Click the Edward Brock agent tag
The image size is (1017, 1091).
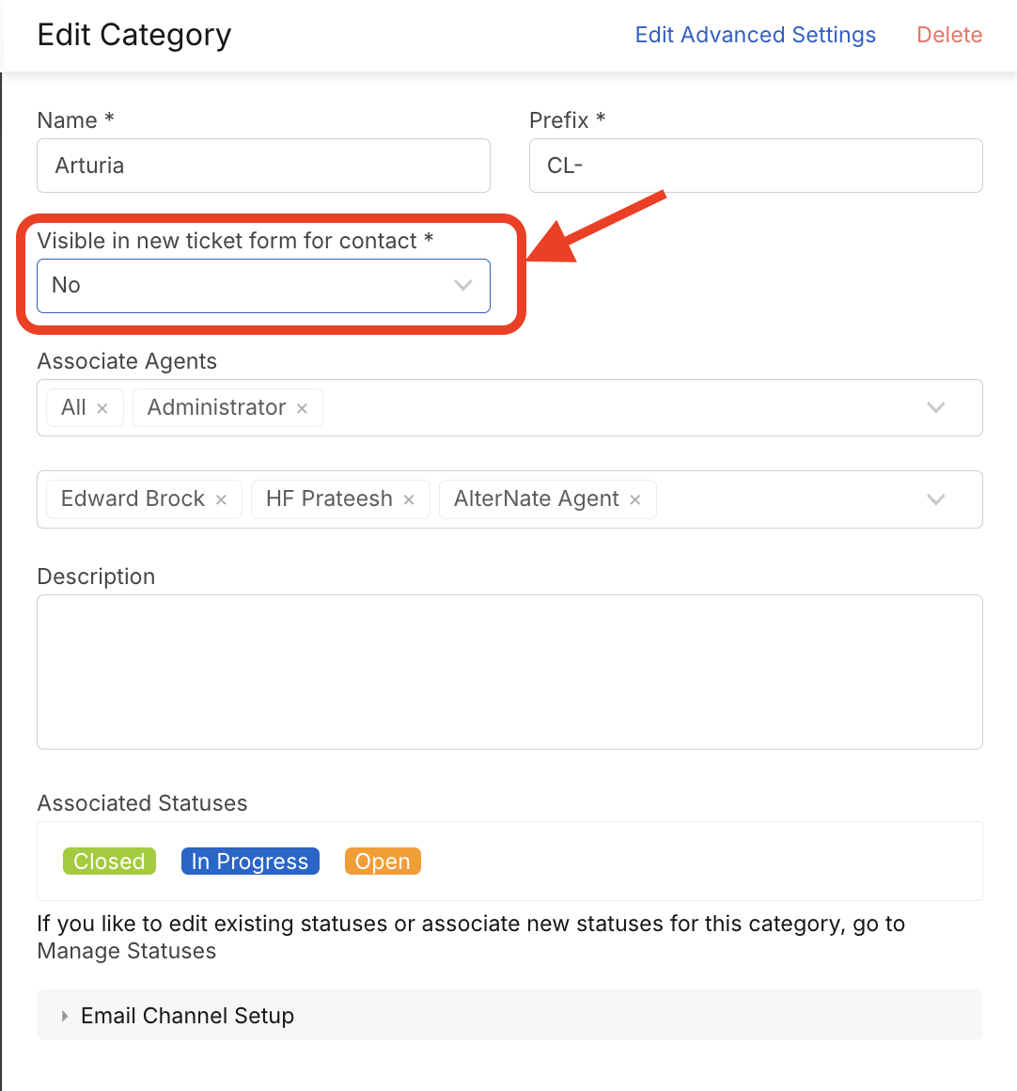[133, 498]
